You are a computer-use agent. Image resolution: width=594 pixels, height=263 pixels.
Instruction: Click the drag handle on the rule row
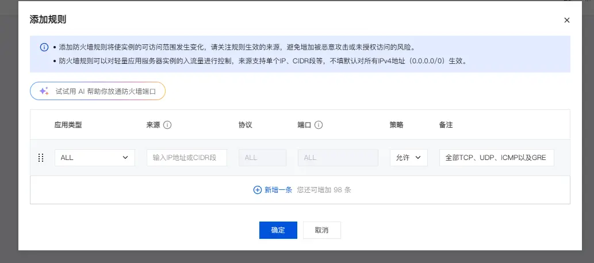[x=41, y=158]
